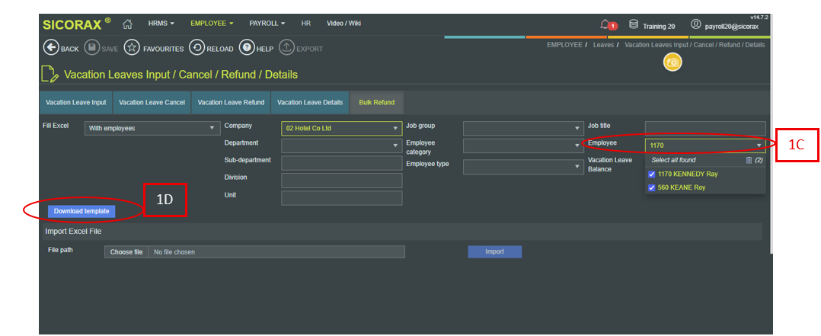Viewport: 821px width, 336px height.
Task: Open the Employee type dropdown
Action: click(523, 167)
